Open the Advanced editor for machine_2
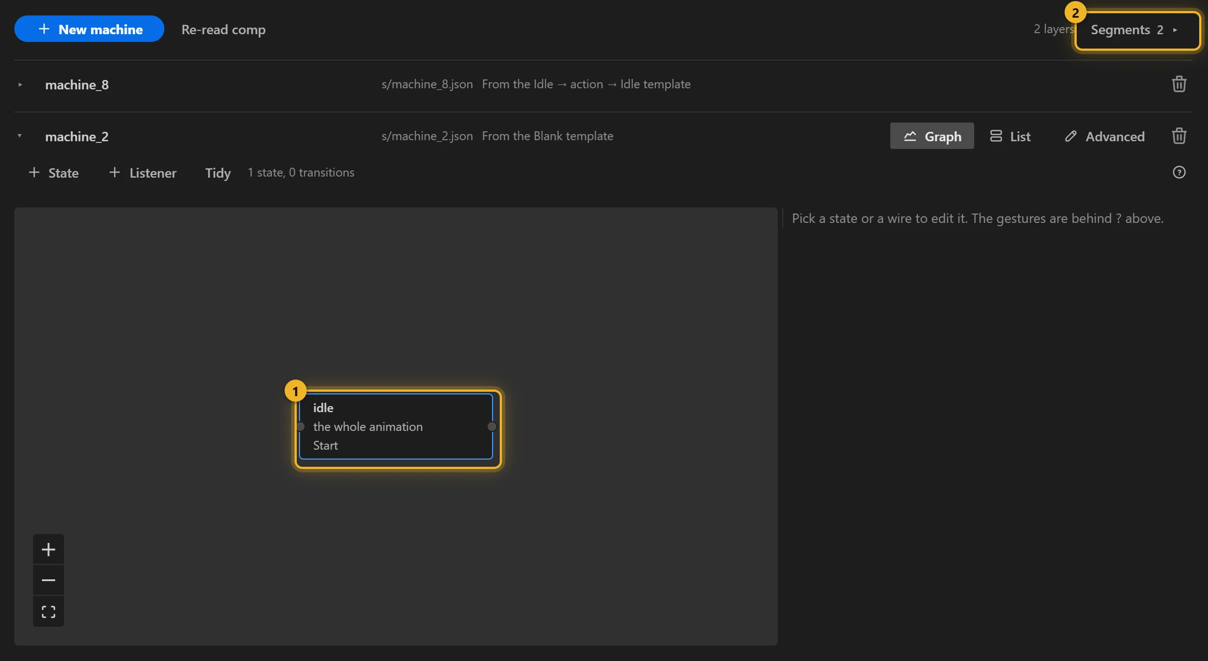This screenshot has height=661, width=1208. pos(1105,136)
